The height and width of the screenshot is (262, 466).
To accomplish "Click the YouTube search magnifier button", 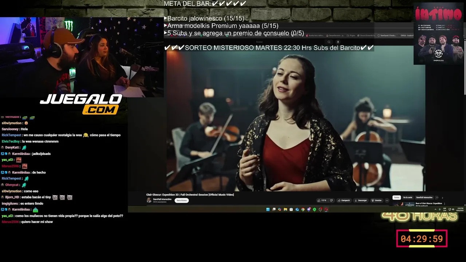I will 329,42.
